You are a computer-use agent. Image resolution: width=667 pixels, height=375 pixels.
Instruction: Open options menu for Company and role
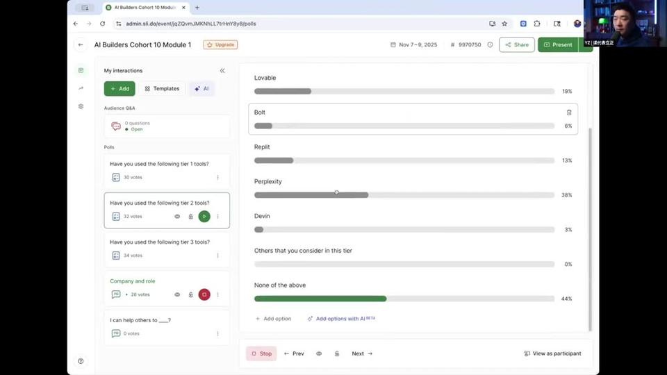[217, 294]
